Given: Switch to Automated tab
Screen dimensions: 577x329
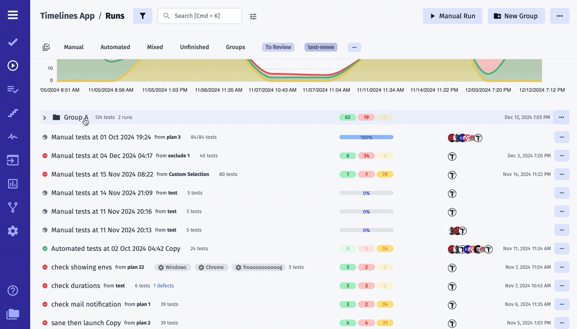Looking at the screenshot, I should pos(115,47).
